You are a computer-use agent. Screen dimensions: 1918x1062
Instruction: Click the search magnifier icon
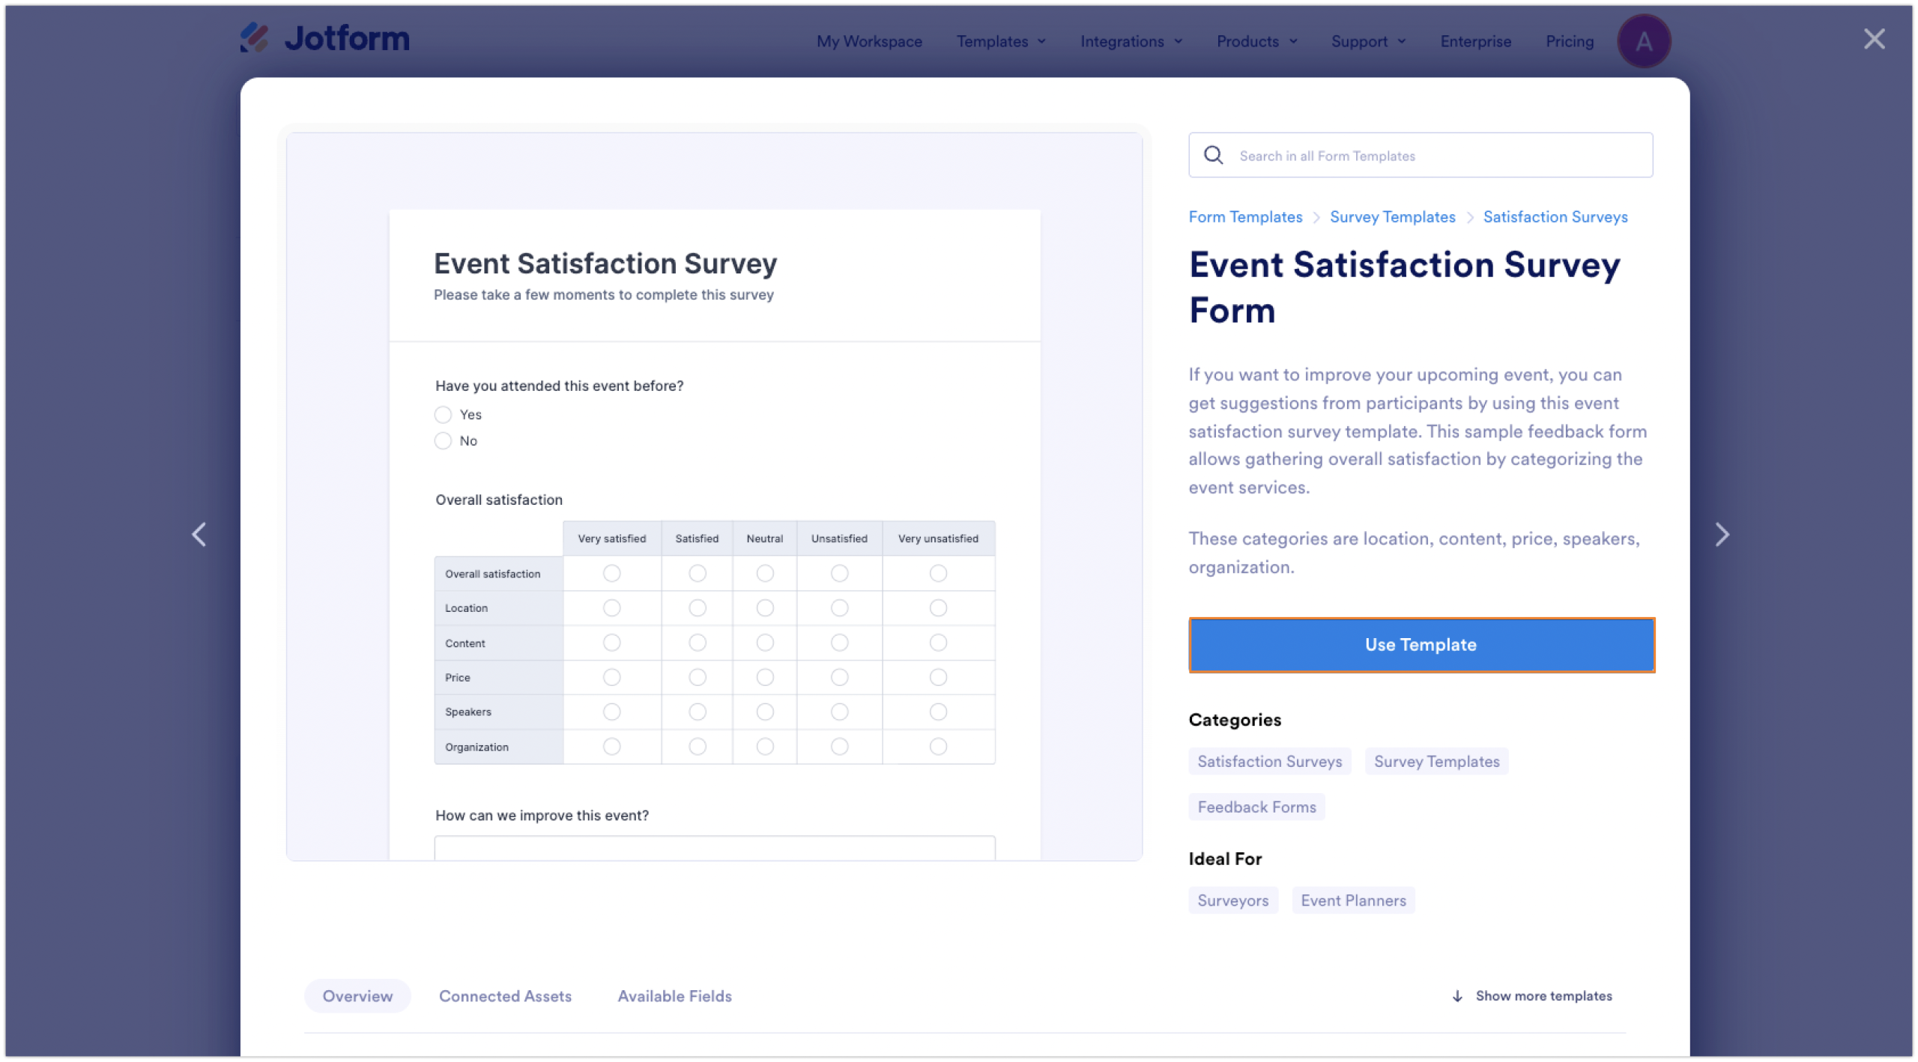point(1214,155)
